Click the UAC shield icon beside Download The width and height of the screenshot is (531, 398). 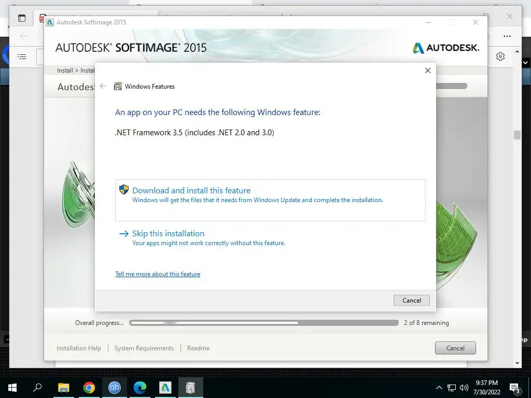tap(124, 190)
